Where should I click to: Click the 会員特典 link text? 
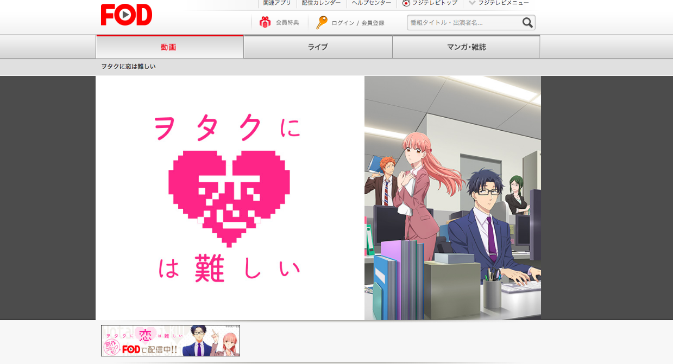287,23
